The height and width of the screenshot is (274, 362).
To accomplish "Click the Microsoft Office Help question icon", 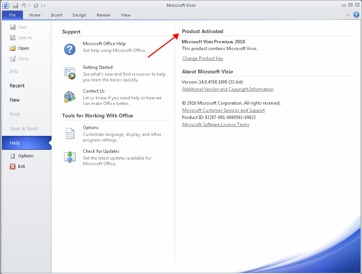I will coord(70,49).
